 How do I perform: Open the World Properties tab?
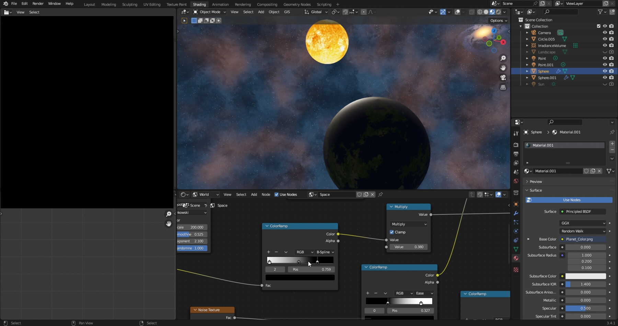tap(516, 181)
